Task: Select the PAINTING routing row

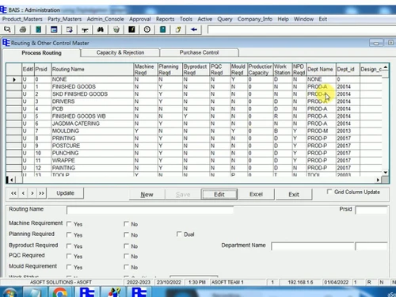Action: coord(194,168)
